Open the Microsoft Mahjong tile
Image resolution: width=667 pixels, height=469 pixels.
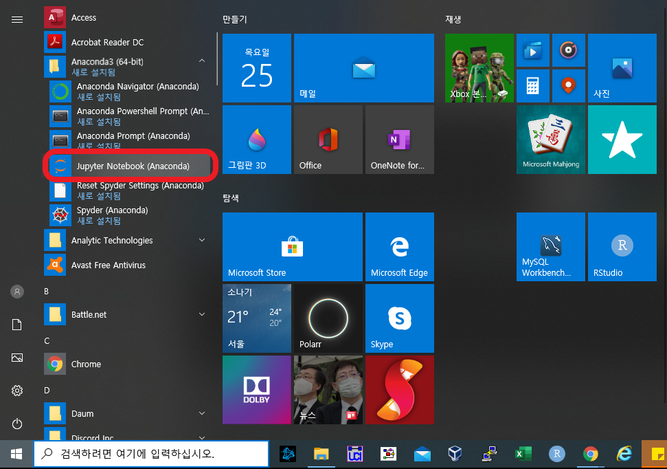tap(551, 140)
